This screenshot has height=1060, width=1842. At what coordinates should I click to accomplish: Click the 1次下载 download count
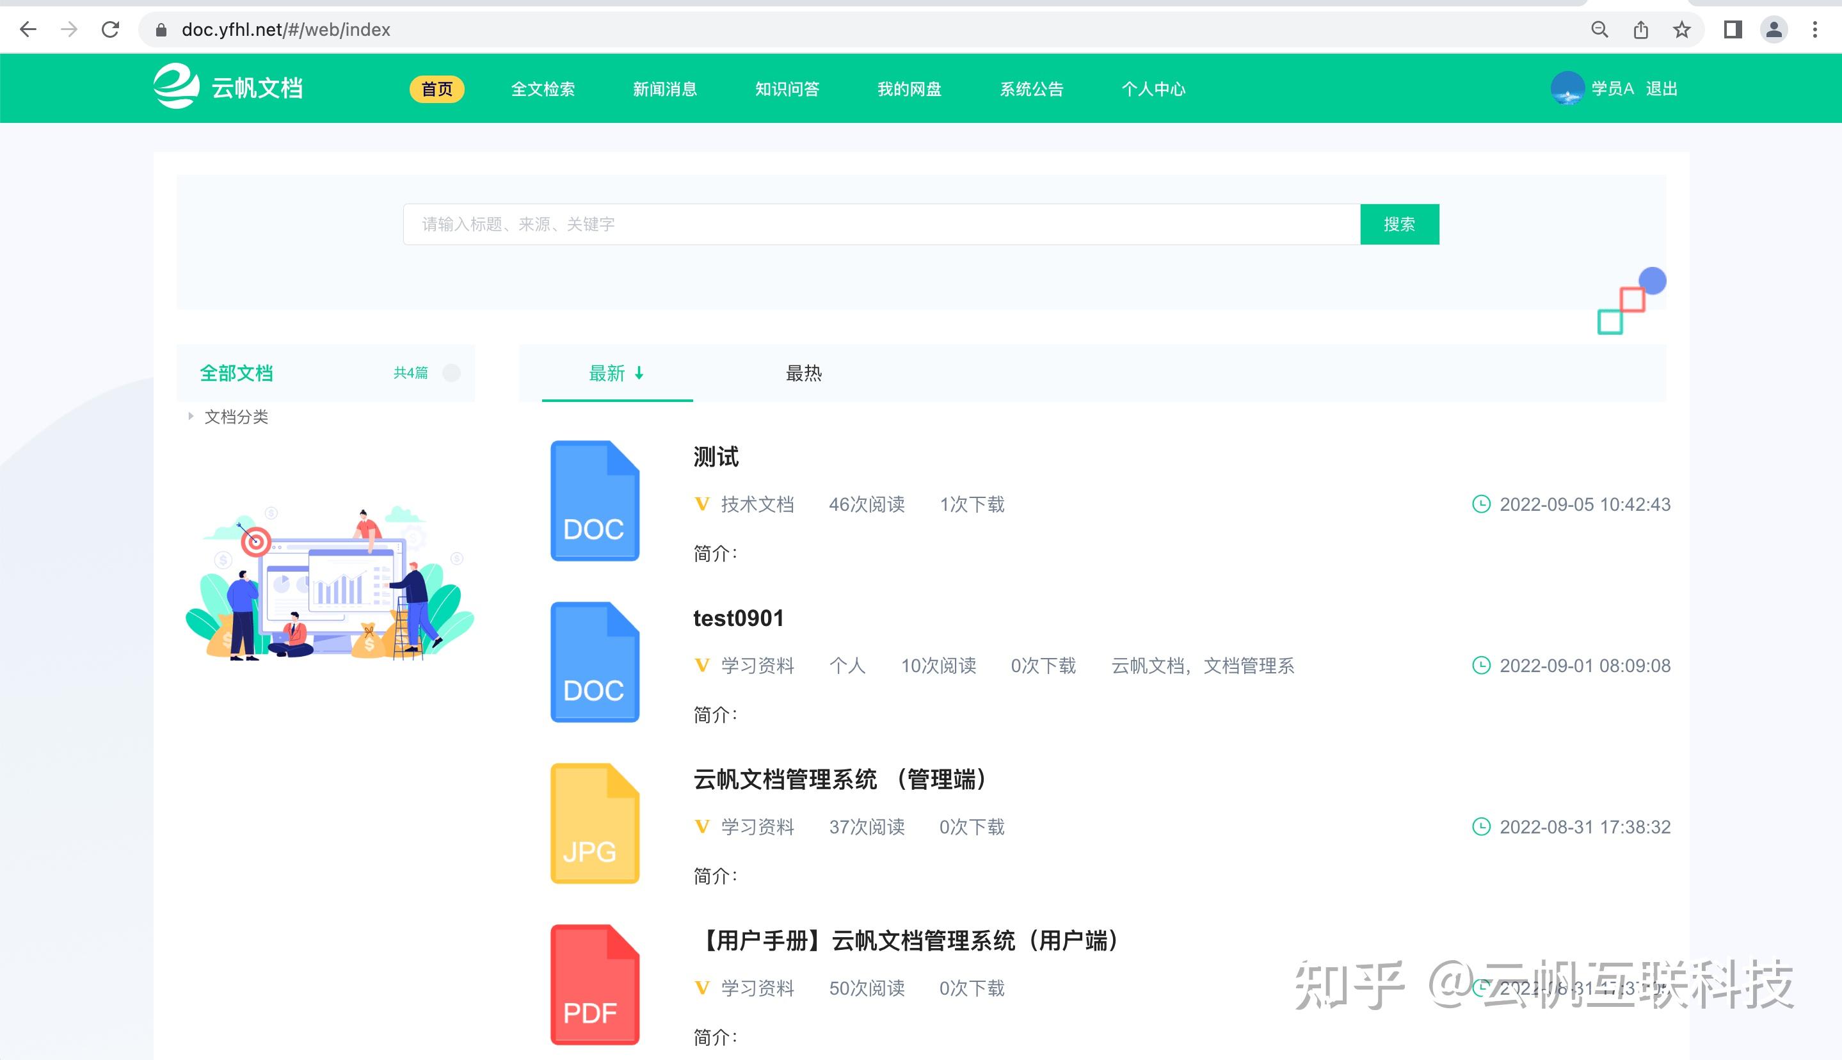(972, 504)
